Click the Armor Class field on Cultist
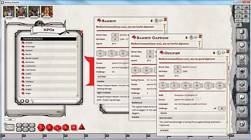251x140 pixels. [x=178, y=67]
